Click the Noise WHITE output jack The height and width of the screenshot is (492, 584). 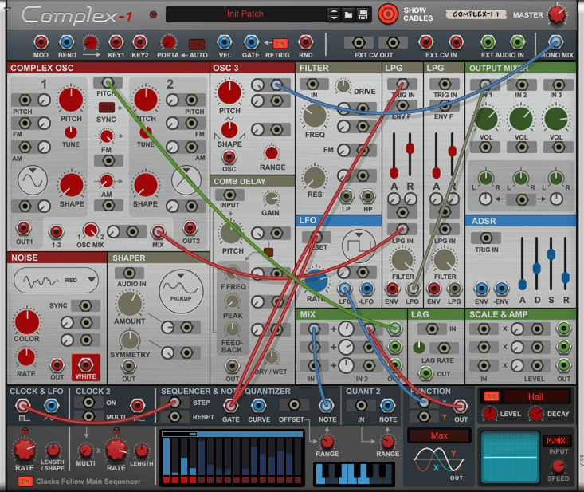click(x=86, y=364)
